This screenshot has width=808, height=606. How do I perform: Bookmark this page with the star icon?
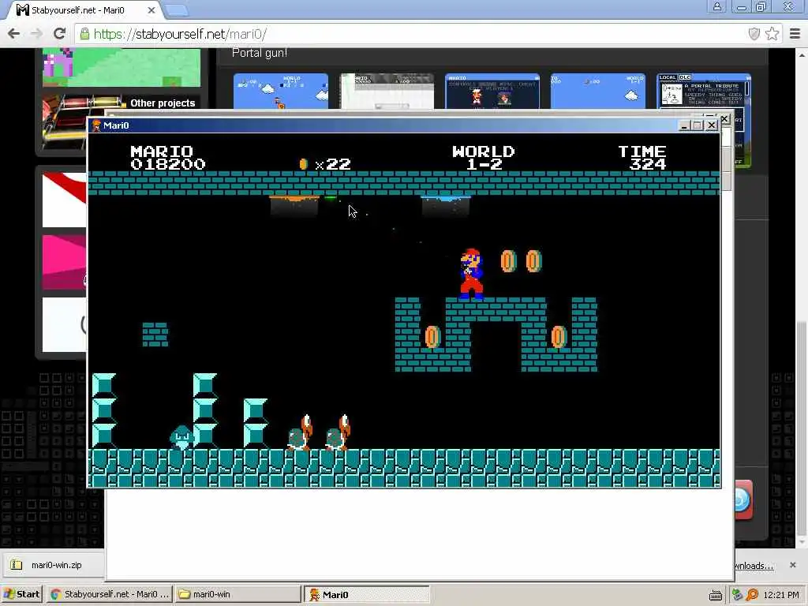[772, 34]
